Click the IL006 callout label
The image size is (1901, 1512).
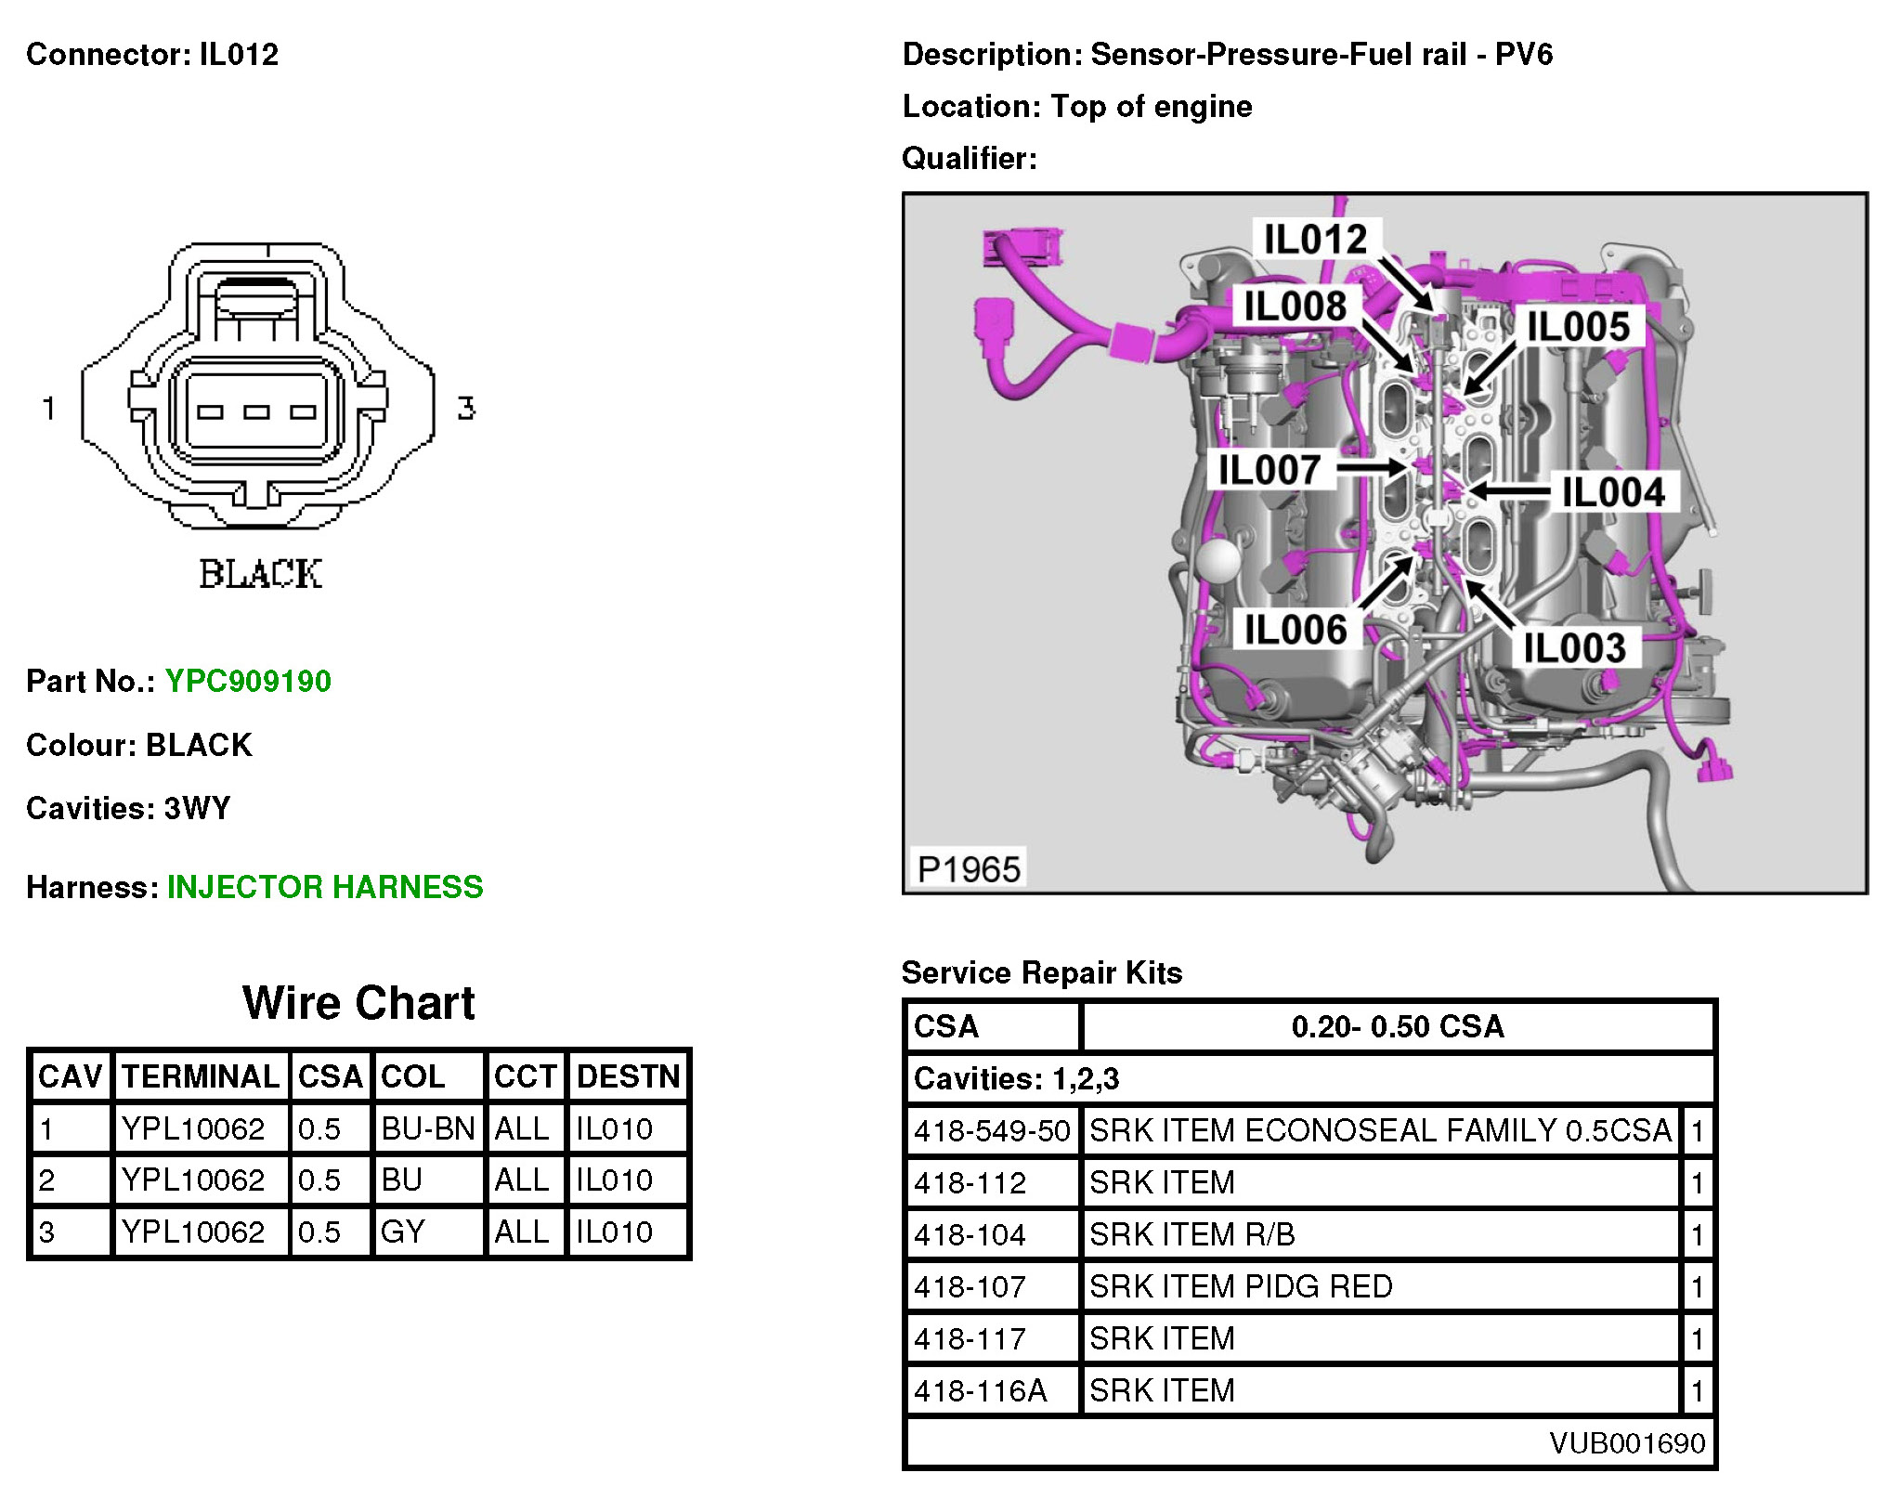(1295, 630)
